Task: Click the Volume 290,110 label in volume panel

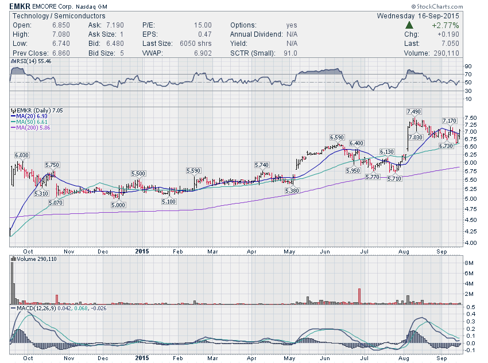Action: 37,259
